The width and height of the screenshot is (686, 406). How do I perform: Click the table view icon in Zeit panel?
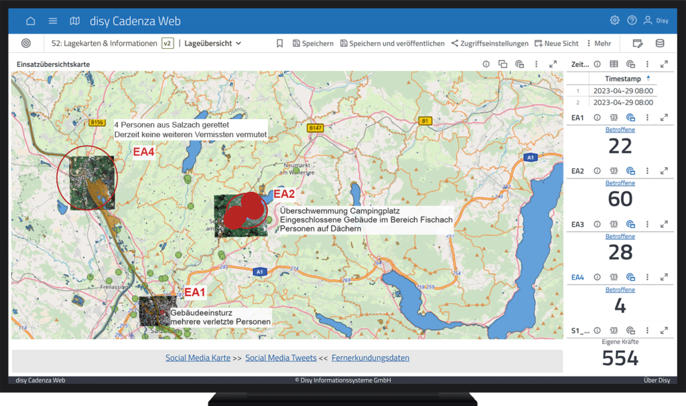(614, 64)
